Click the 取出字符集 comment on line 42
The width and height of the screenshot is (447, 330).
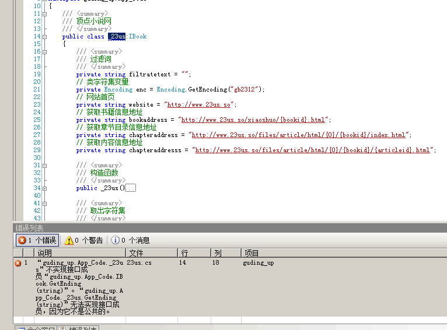pos(108,210)
